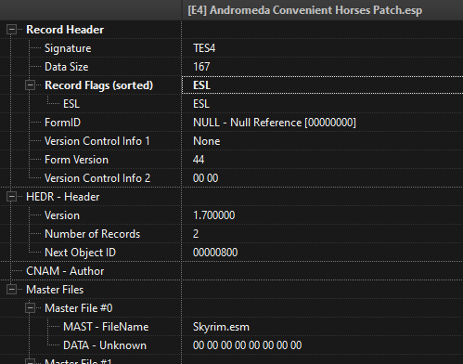Click the 1.700000 version value
The width and height of the screenshot is (463, 364).
coord(213,215)
